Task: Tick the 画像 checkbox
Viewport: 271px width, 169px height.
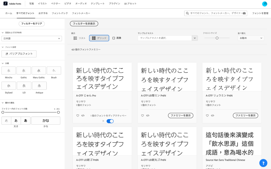Action: coord(114,38)
